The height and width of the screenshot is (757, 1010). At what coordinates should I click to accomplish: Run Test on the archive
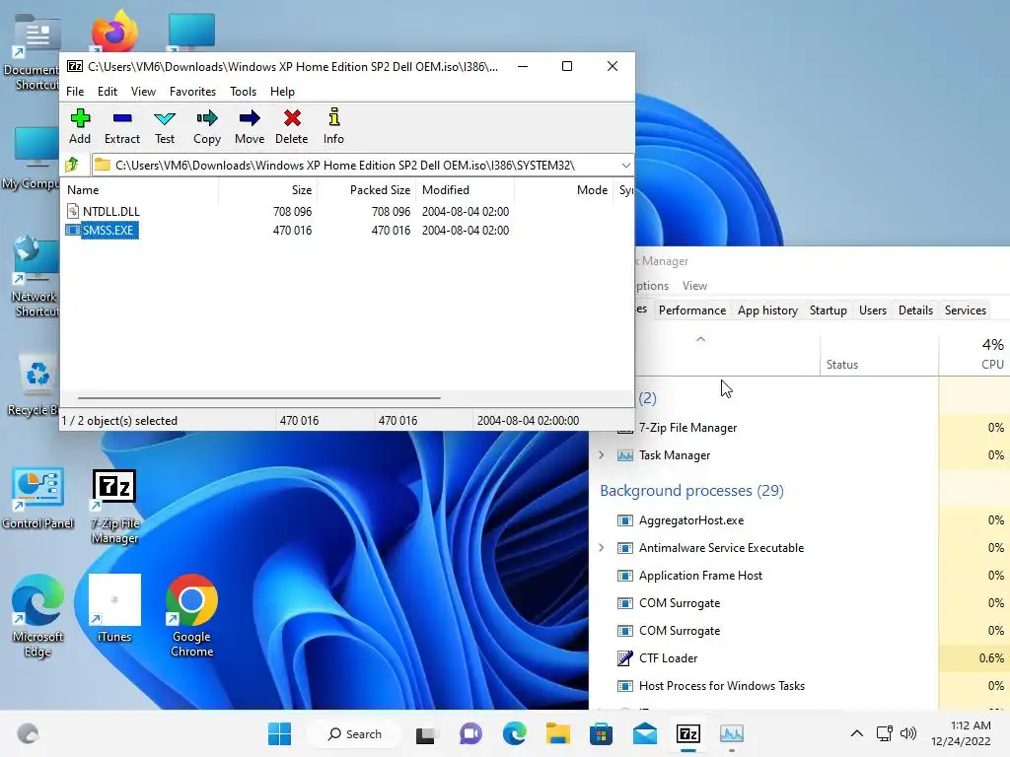click(165, 126)
